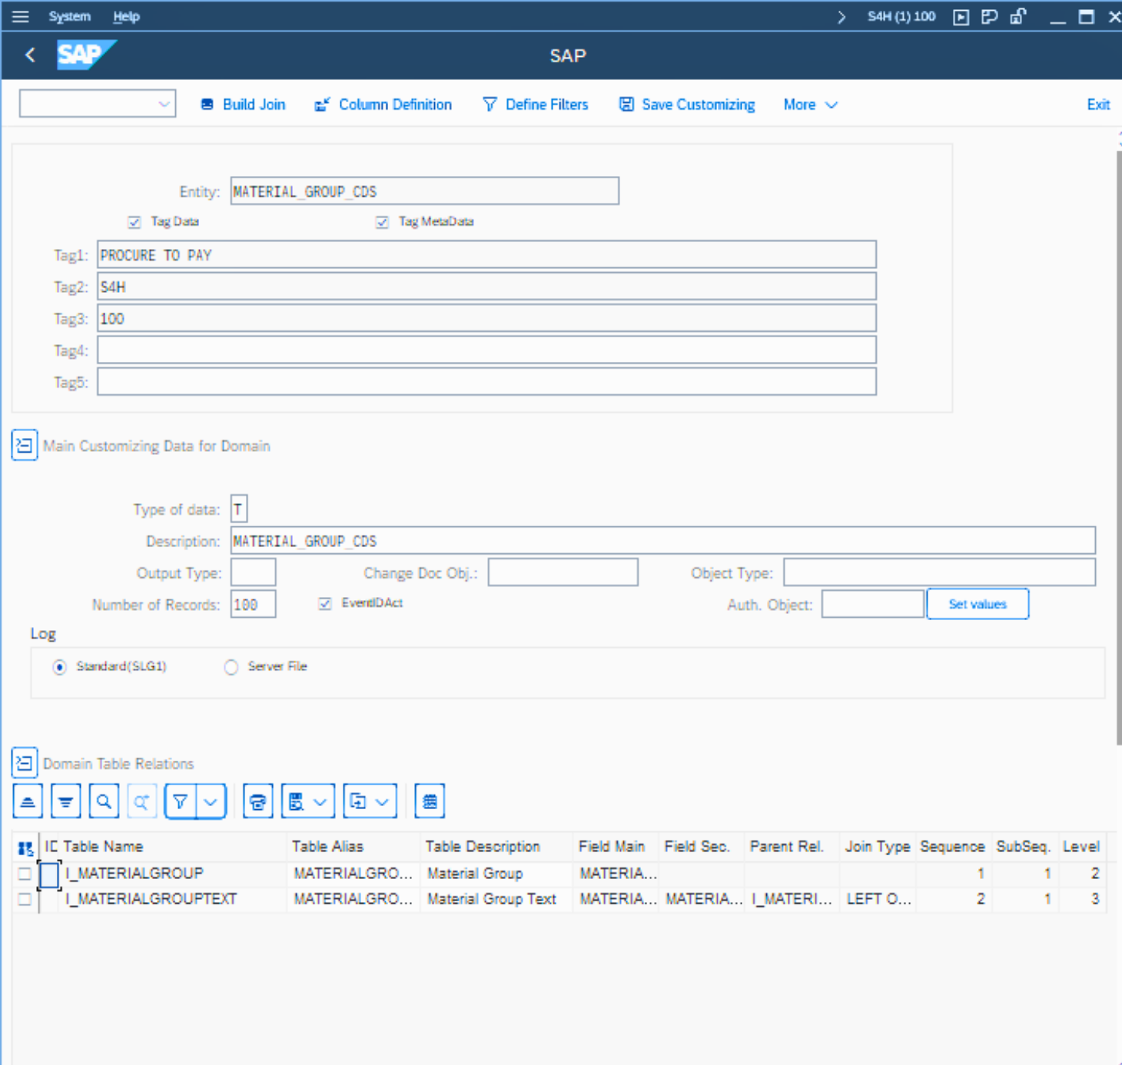Open the Help menu

[x=126, y=16]
